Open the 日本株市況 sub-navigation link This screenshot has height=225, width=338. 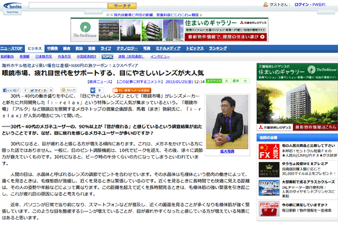pyautogui.click(x=43, y=56)
